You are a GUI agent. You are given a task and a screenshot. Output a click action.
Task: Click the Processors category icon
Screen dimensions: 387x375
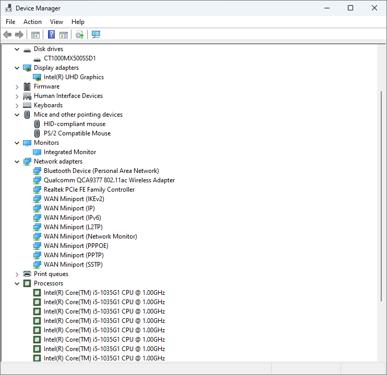[x=27, y=283]
